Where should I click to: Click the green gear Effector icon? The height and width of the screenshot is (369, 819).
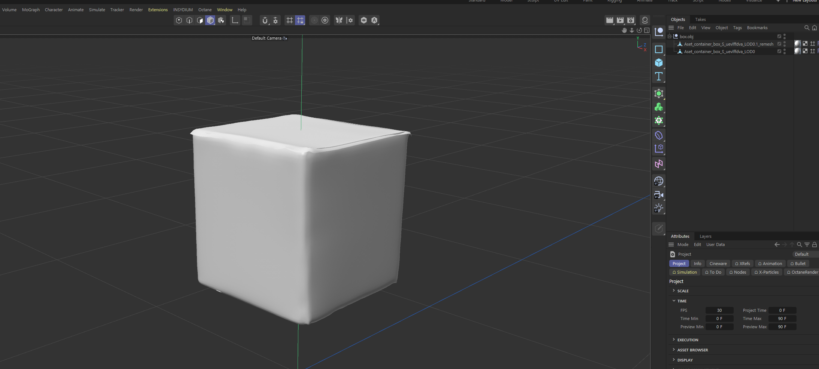(659, 120)
